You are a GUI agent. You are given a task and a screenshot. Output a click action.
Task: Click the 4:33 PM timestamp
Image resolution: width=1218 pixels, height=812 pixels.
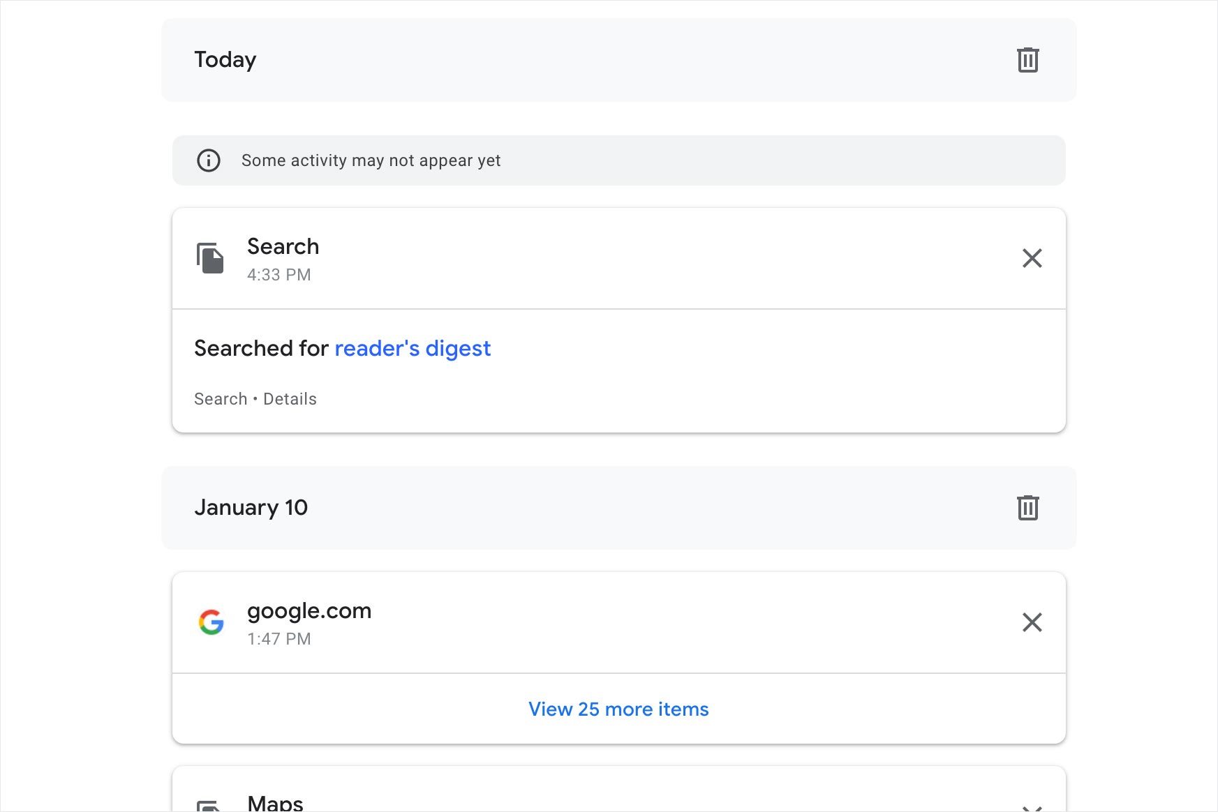coord(278,275)
